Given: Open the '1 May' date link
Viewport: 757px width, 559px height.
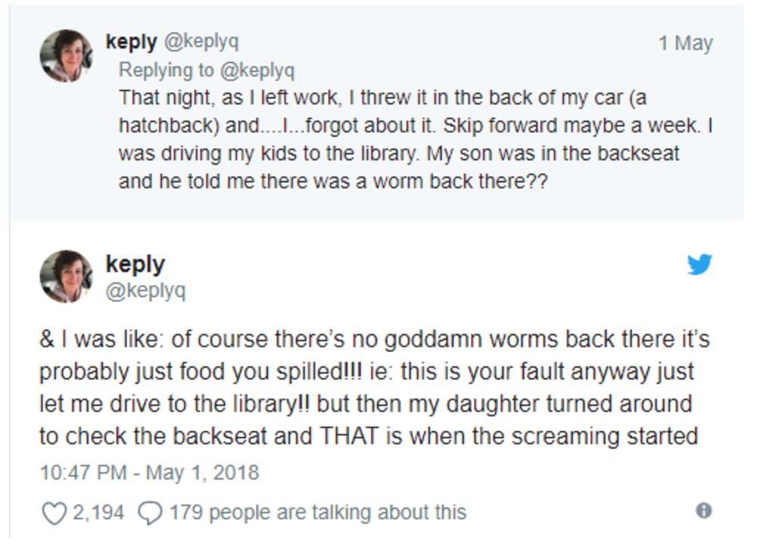Looking at the screenshot, I should tap(685, 43).
